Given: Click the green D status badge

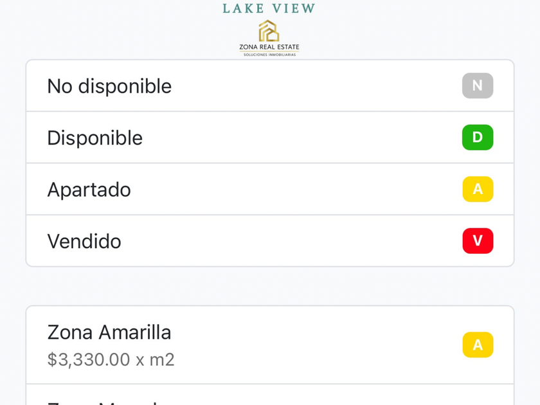Looking at the screenshot, I should point(477,138).
